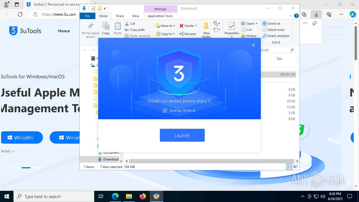This screenshot has height=202, width=359.
Task: Click Rename in the ribbon
Action: (188, 34)
